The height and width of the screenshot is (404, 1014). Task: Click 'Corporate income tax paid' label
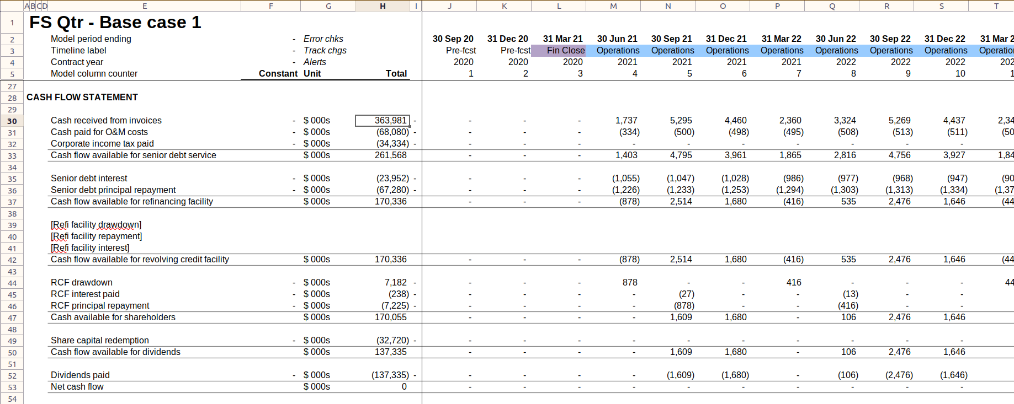(102, 144)
